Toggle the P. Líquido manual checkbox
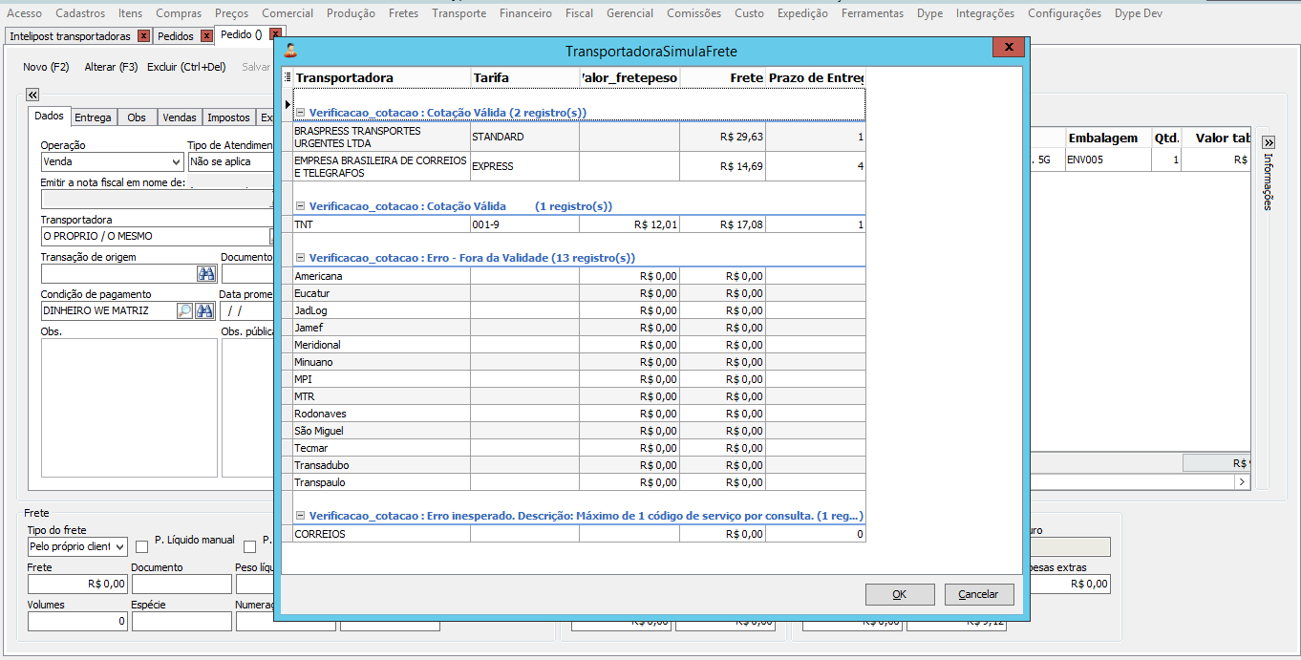Viewport: 1301px width, 660px height. pos(142,547)
